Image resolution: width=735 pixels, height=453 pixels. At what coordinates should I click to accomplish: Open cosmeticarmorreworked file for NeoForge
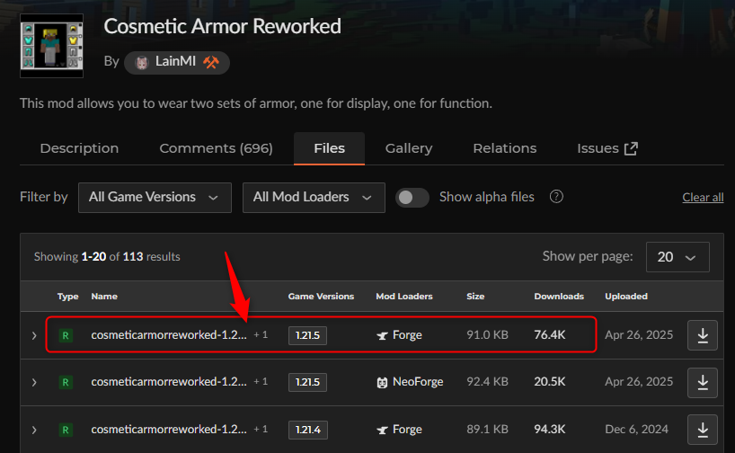tap(169, 382)
